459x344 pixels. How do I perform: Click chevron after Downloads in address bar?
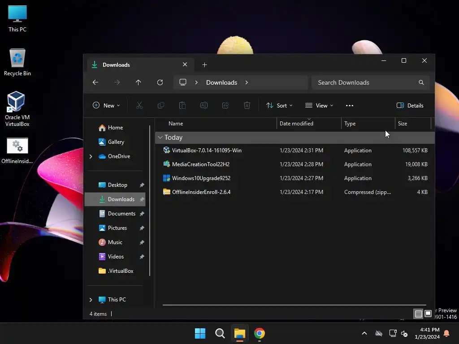point(247,82)
